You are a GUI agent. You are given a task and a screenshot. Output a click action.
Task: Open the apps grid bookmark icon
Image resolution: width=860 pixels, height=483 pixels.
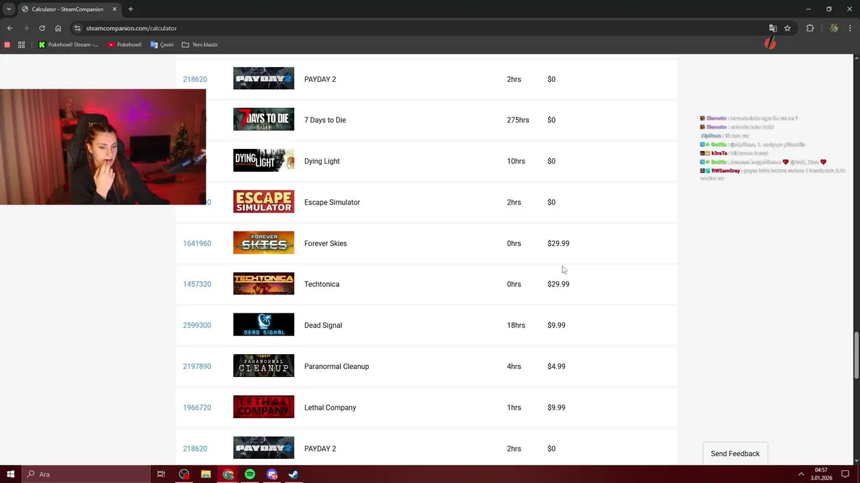click(21, 45)
